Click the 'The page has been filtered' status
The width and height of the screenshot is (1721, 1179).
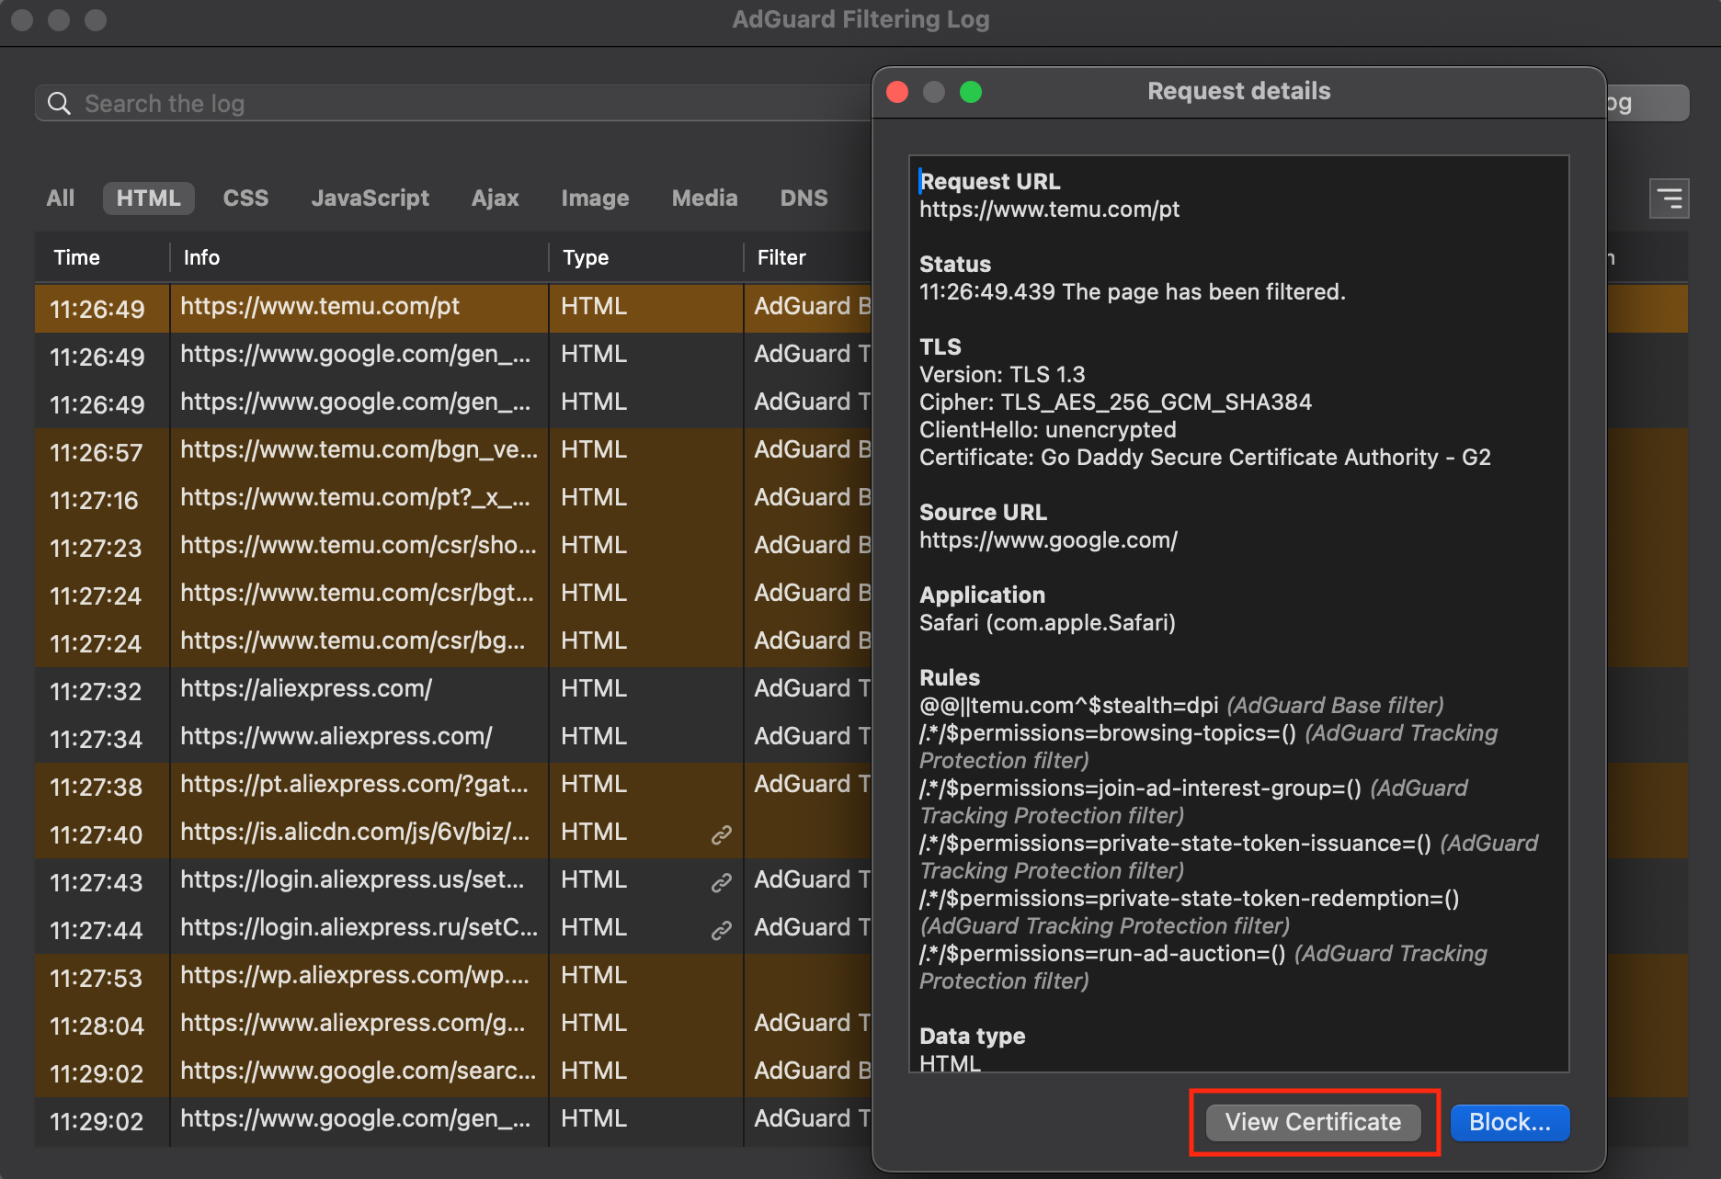click(1203, 292)
